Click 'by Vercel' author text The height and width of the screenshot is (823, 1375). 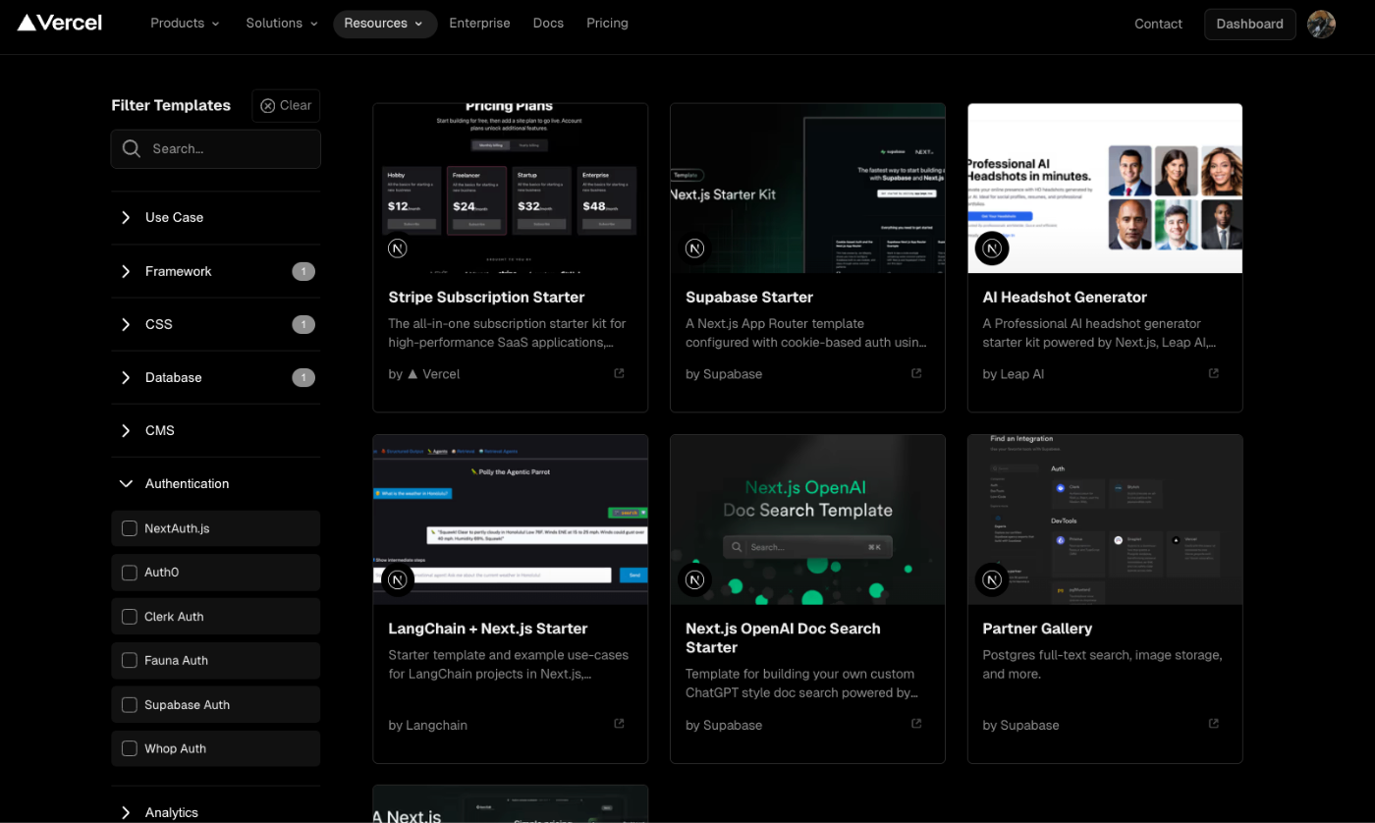[x=423, y=373]
